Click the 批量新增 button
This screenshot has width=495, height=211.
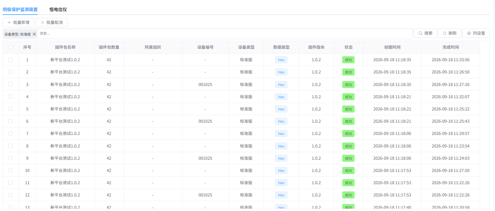point(18,22)
